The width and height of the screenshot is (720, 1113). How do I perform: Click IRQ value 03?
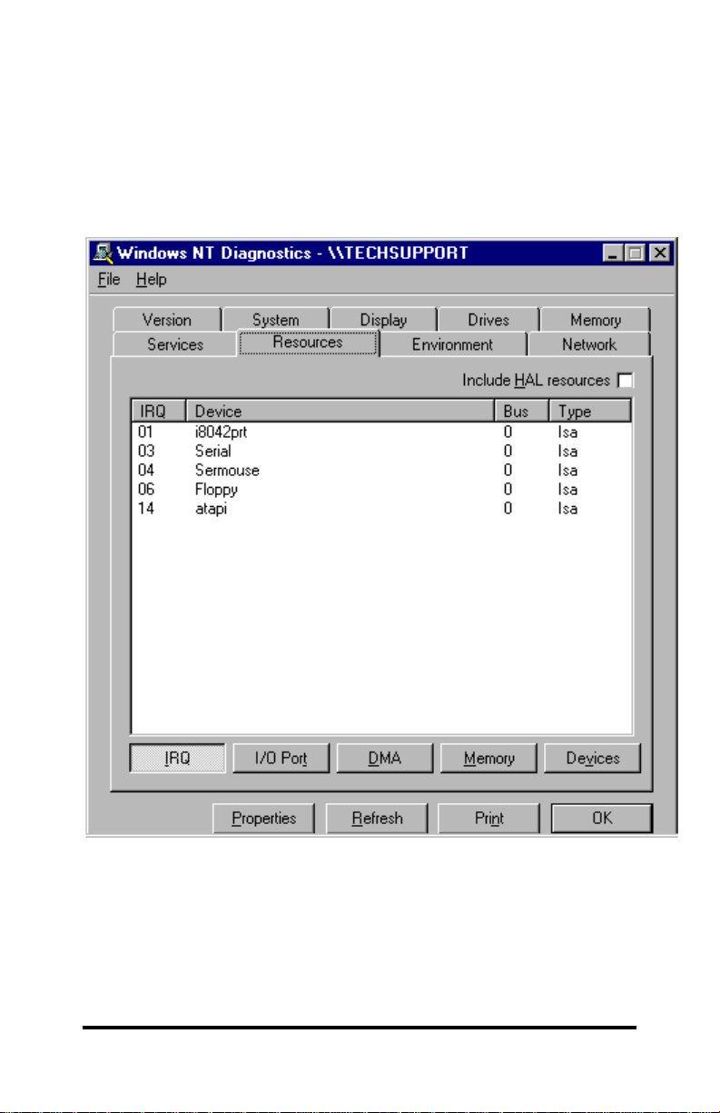(145, 452)
